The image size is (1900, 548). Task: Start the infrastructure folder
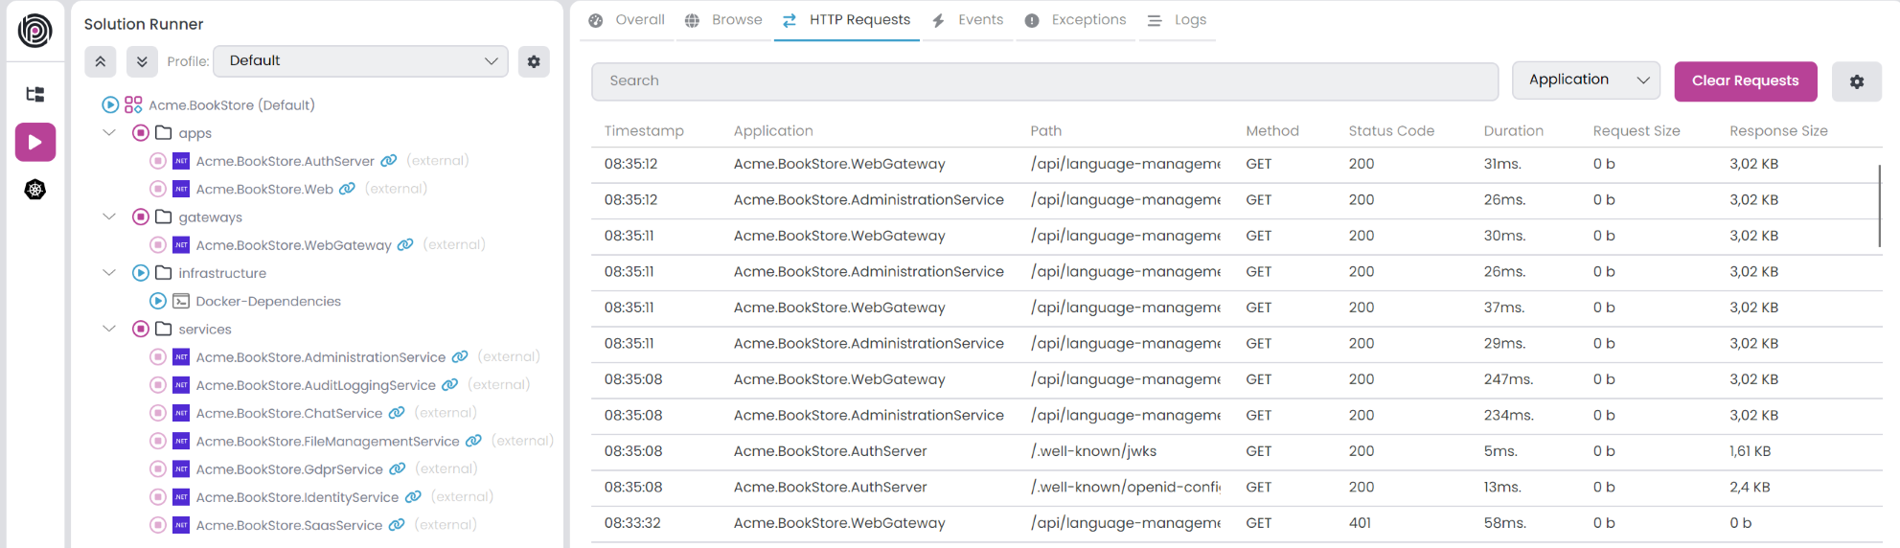coord(141,273)
